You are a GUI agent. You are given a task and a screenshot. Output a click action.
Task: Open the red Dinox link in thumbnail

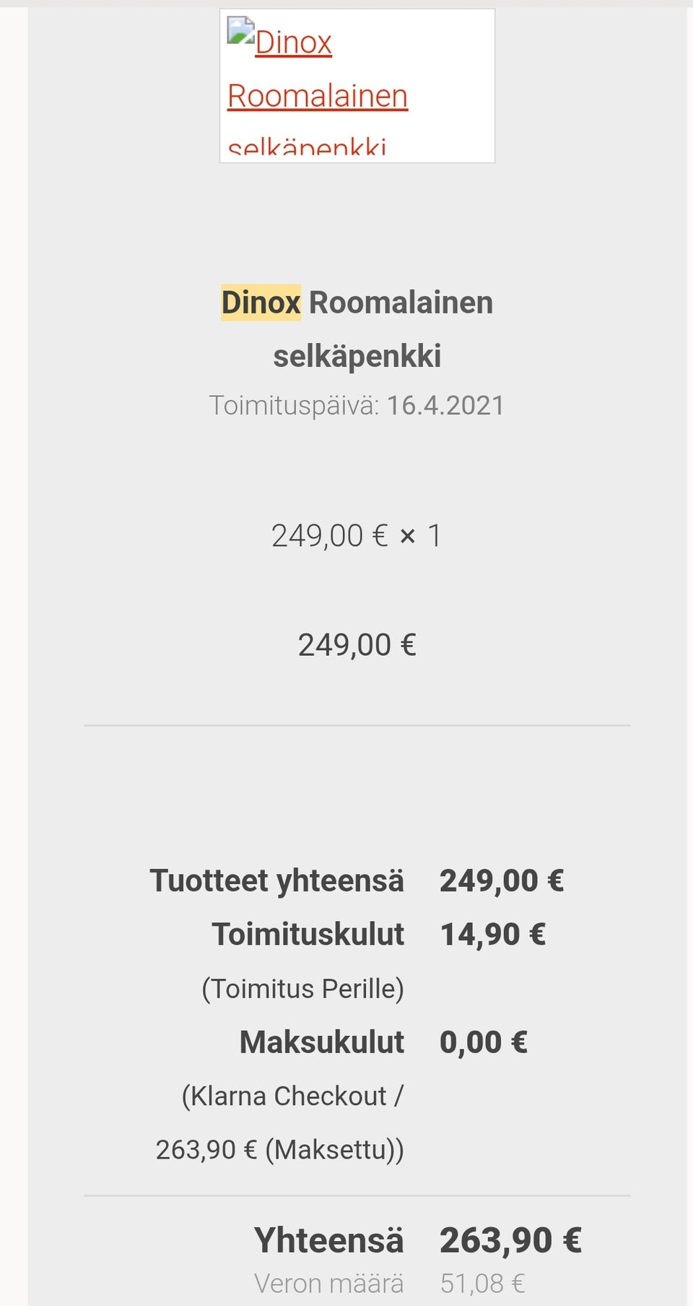point(293,43)
